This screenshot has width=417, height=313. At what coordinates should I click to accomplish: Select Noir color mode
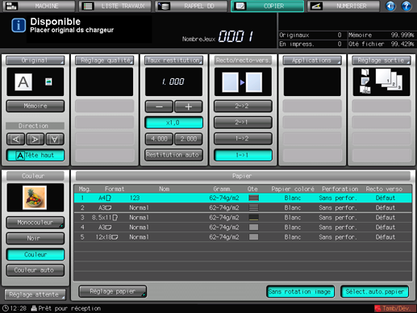coord(35,238)
